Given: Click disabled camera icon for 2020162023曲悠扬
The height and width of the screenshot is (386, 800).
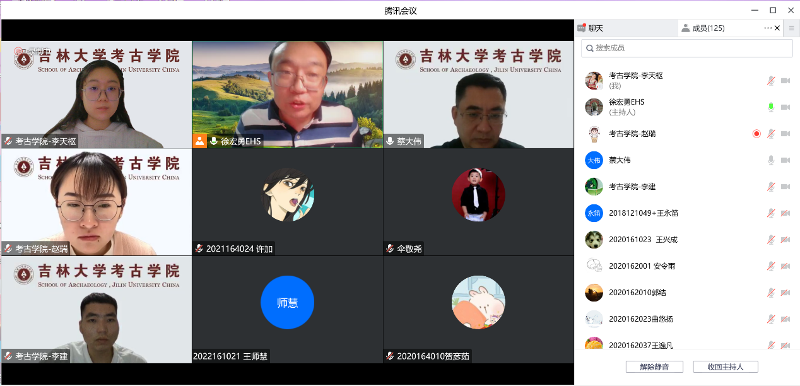Looking at the screenshot, I should (x=785, y=319).
